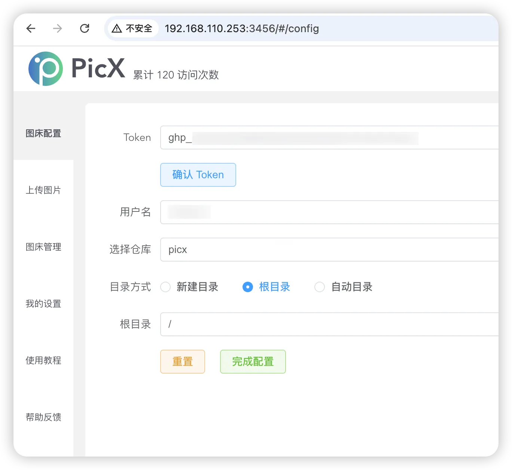Image resolution: width=512 pixels, height=470 pixels.
Task: Click the 重置 reset button
Action: [x=183, y=362]
